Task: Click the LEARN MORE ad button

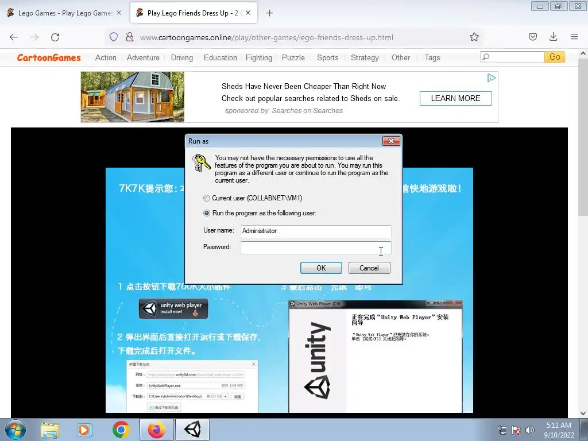Action: coord(455,98)
